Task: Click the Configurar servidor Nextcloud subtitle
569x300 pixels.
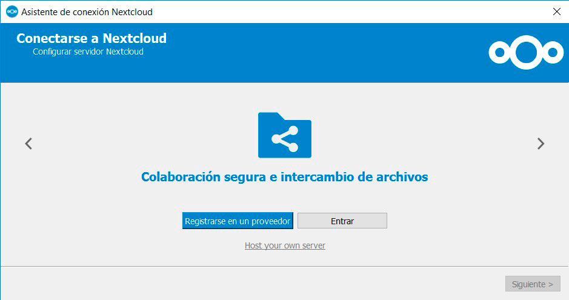Action: point(88,52)
